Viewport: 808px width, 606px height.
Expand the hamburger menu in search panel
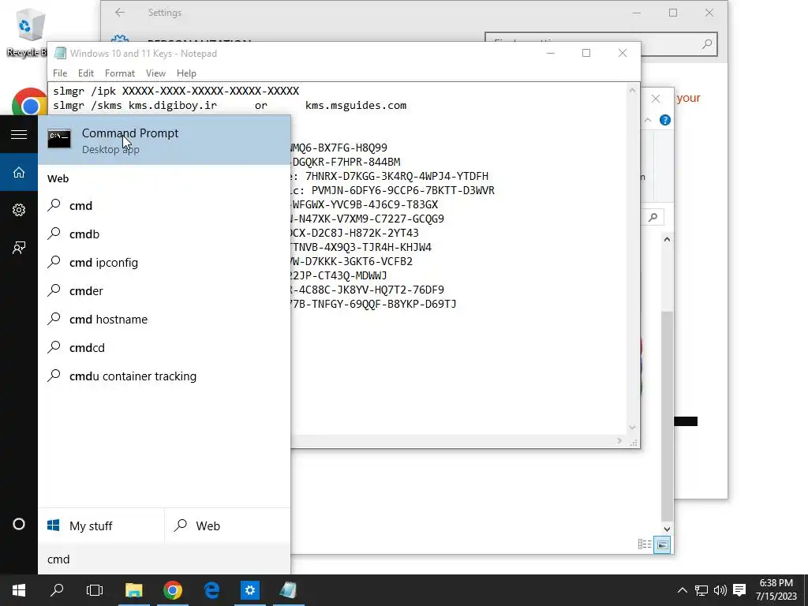point(19,134)
